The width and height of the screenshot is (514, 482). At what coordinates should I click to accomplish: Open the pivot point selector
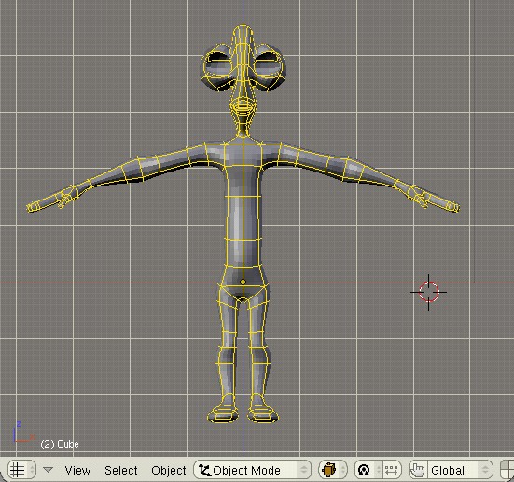tap(368, 470)
